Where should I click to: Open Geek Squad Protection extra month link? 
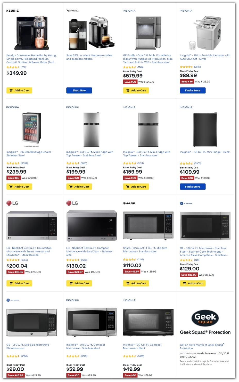click(x=202, y=346)
